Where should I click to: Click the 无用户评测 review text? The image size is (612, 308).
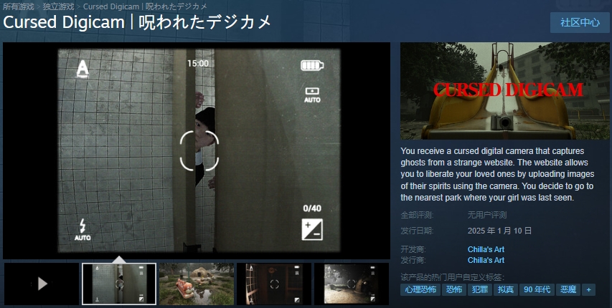tap(487, 215)
